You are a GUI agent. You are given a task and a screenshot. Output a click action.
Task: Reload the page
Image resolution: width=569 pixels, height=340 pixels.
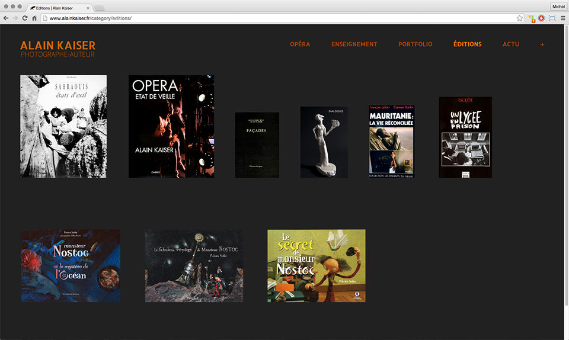coord(25,18)
